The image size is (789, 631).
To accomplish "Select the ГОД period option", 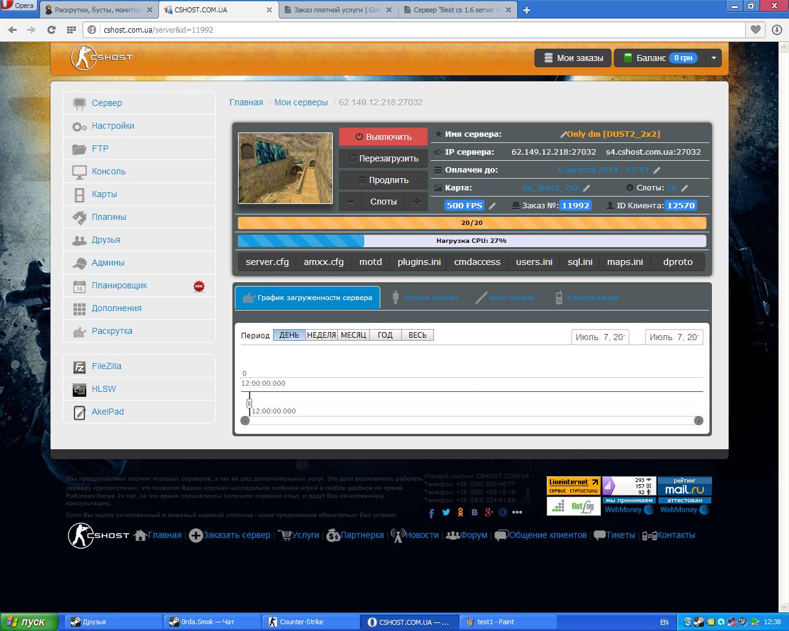I will pos(385,335).
